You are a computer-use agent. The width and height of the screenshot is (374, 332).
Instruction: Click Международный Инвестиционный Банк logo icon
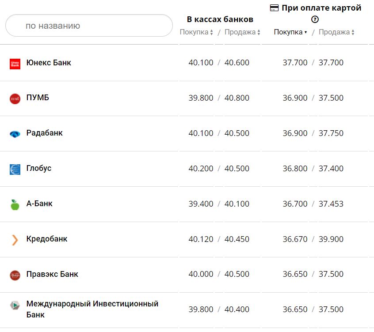coord(15,305)
